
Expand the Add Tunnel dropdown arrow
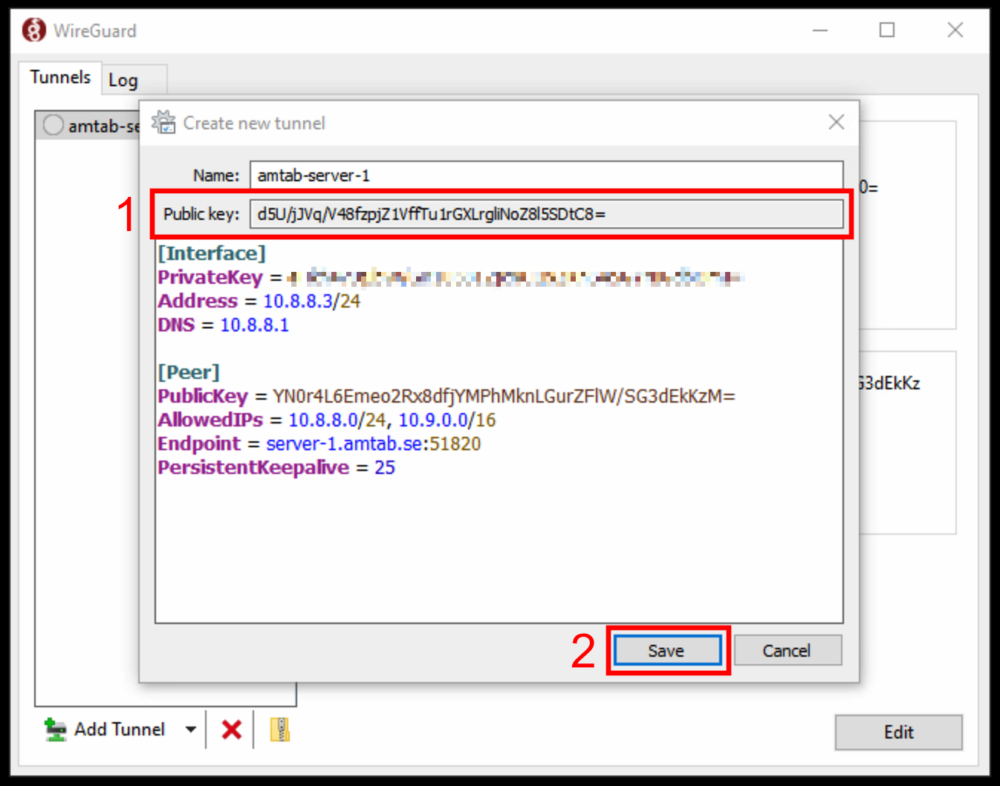(x=191, y=730)
